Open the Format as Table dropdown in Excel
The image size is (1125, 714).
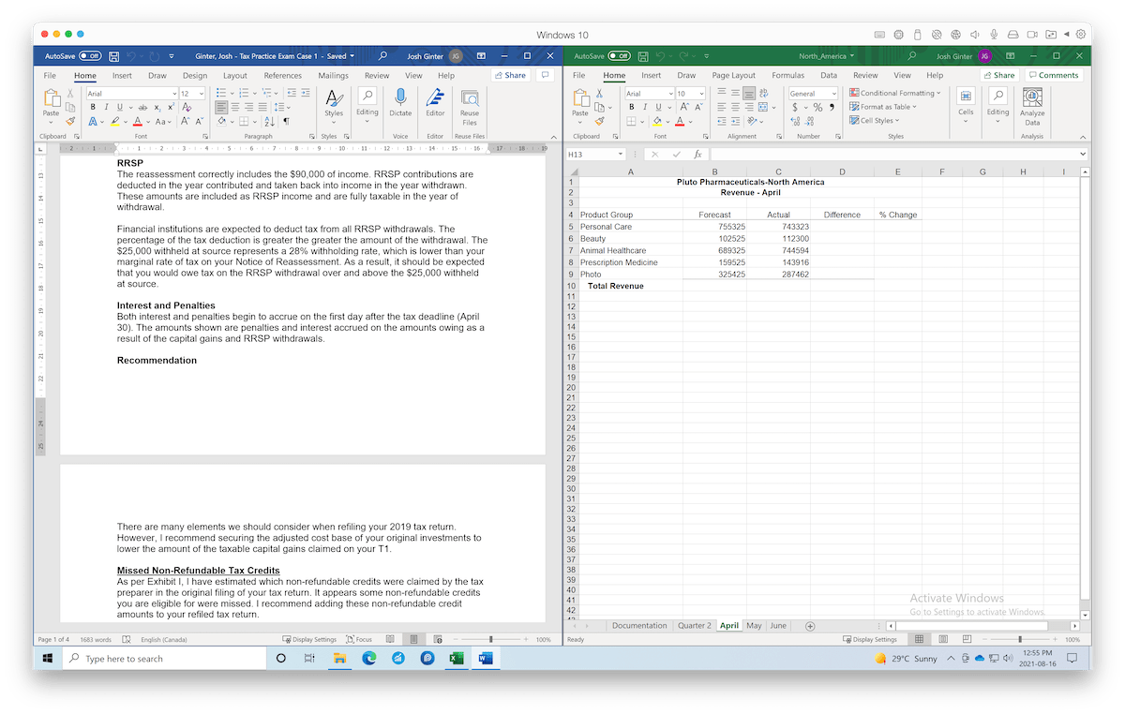pyautogui.click(x=883, y=107)
